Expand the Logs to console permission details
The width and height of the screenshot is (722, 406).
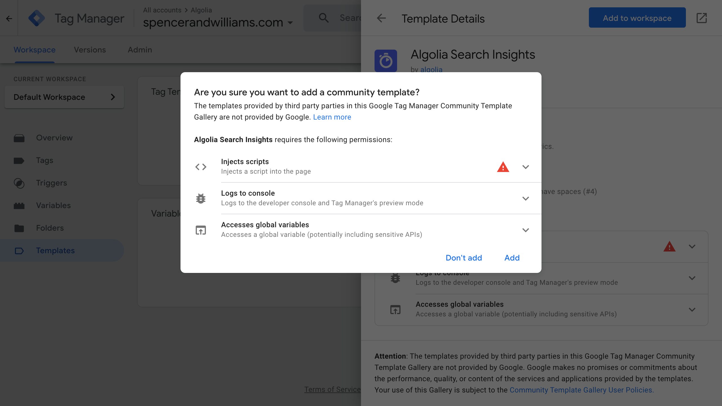(x=525, y=198)
